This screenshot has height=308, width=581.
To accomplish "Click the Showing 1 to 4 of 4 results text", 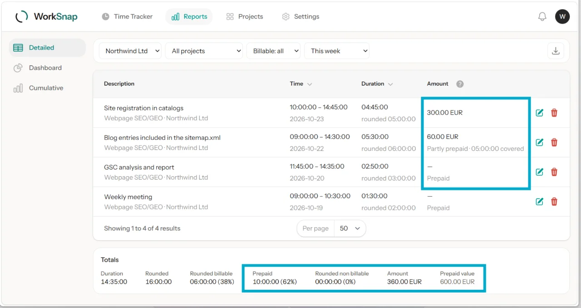I will (x=142, y=229).
